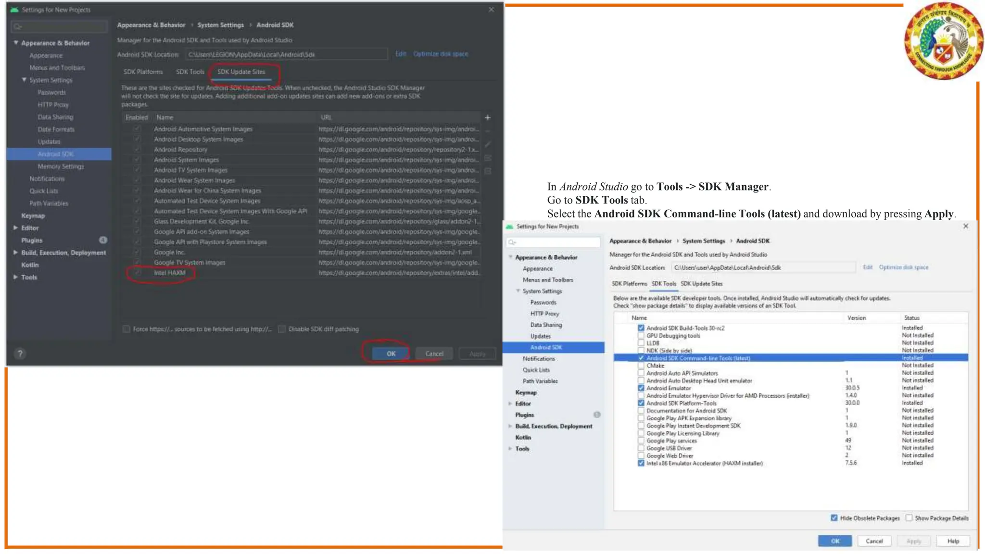Click the question mark help icon in dark window
The width and height of the screenshot is (985, 554).
[x=20, y=353]
